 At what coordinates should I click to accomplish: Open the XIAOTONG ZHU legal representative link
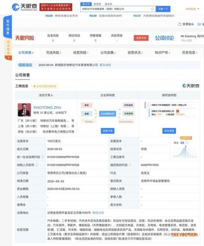click(47, 107)
